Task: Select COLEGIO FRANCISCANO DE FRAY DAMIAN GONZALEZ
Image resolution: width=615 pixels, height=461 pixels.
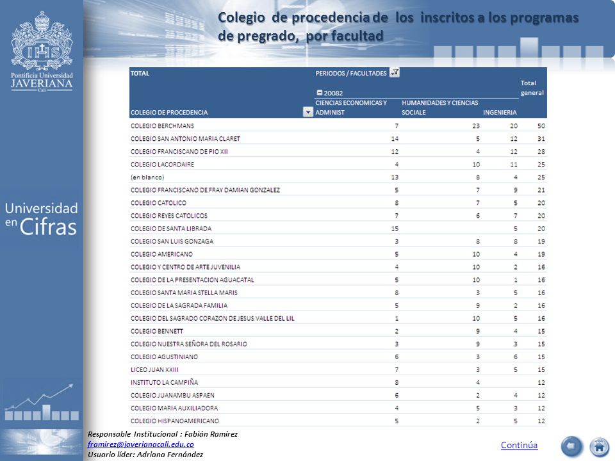Action: [205, 190]
